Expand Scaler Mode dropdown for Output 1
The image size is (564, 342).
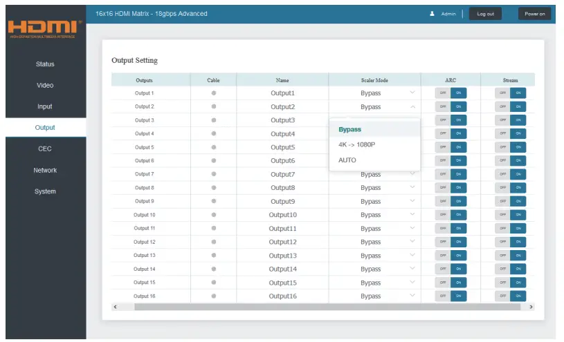click(412, 93)
